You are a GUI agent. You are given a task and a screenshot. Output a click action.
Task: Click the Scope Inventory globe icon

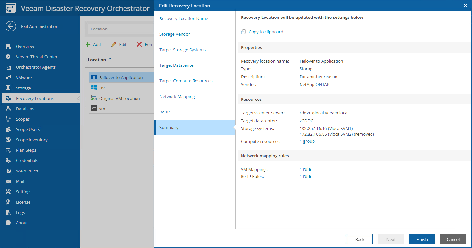pos(8,140)
